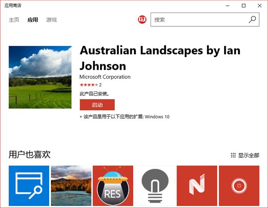Close the 应用商店 window
The width and height of the screenshot is (268, 208).
(260, 6)
